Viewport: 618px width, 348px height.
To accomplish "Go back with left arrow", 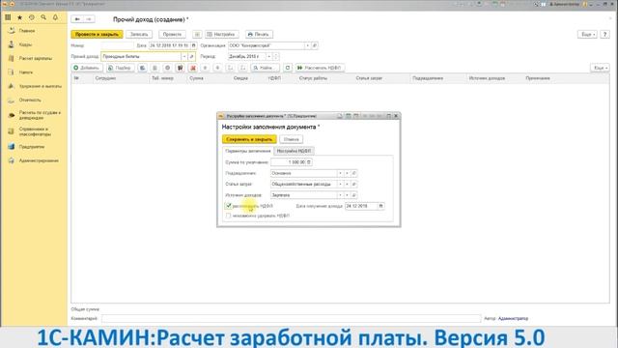I will coord(77,19).
